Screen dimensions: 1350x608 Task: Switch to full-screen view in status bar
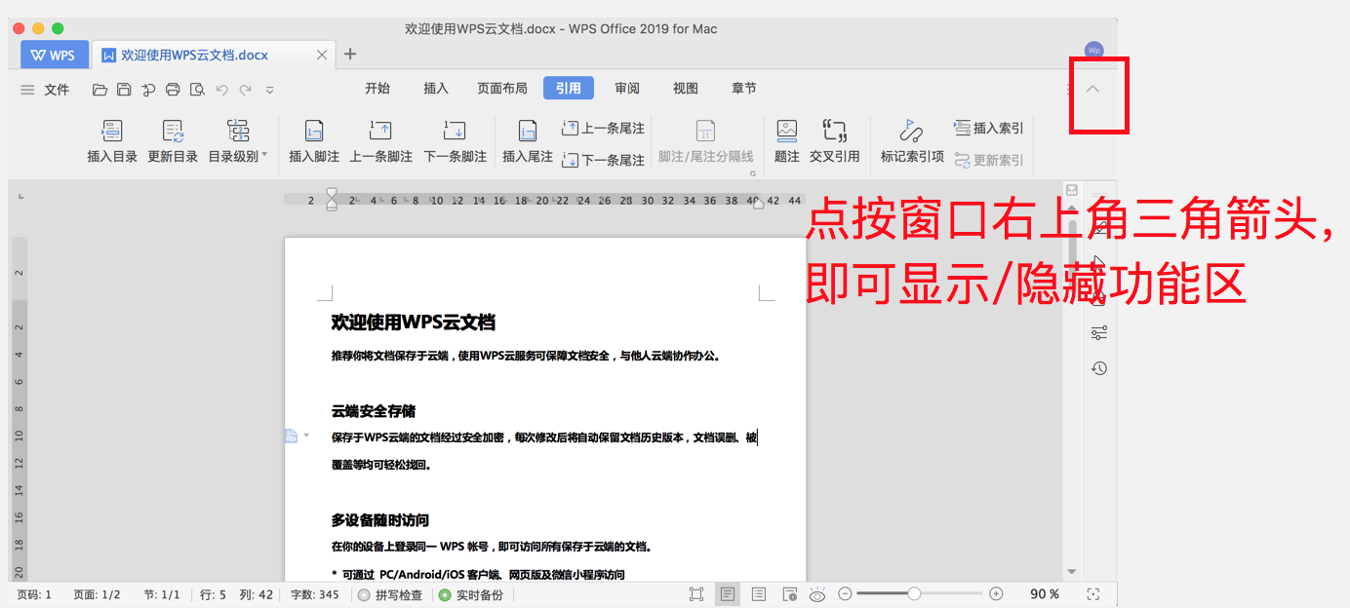[x=695, y=594]
